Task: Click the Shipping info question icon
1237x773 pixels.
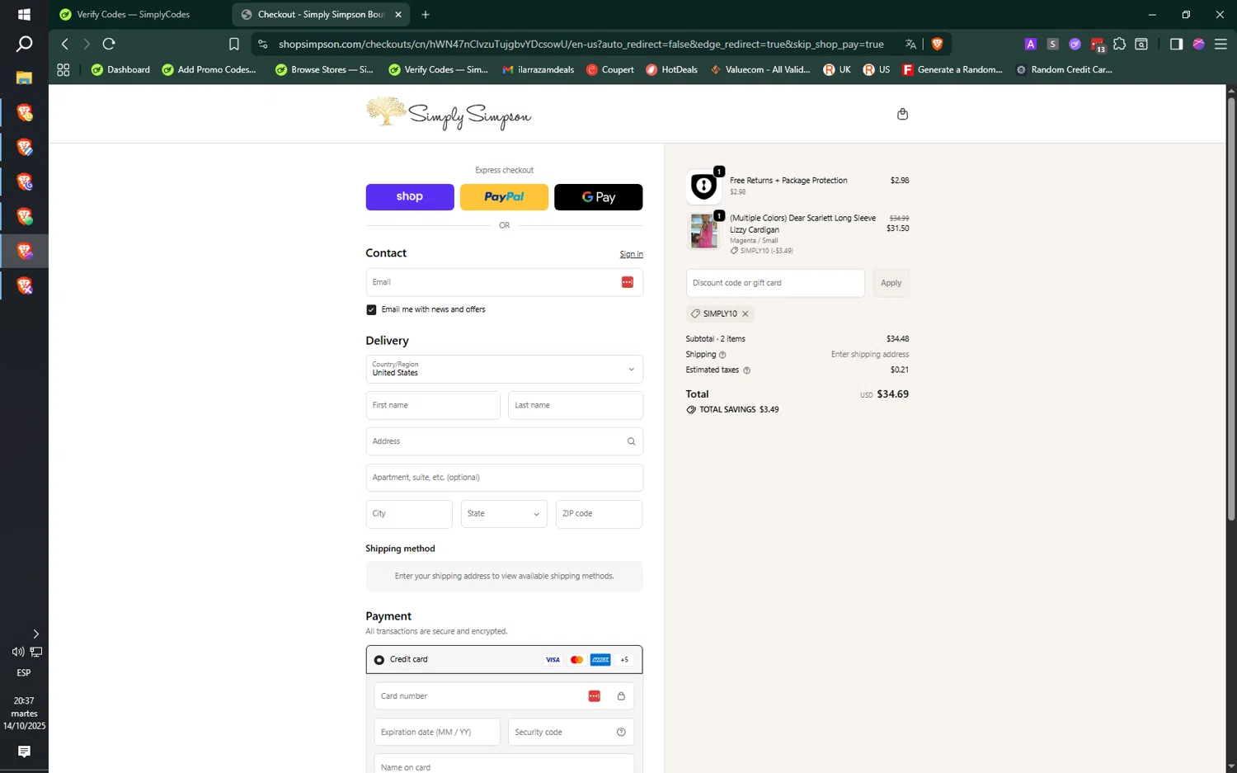Action: [722, 355]
